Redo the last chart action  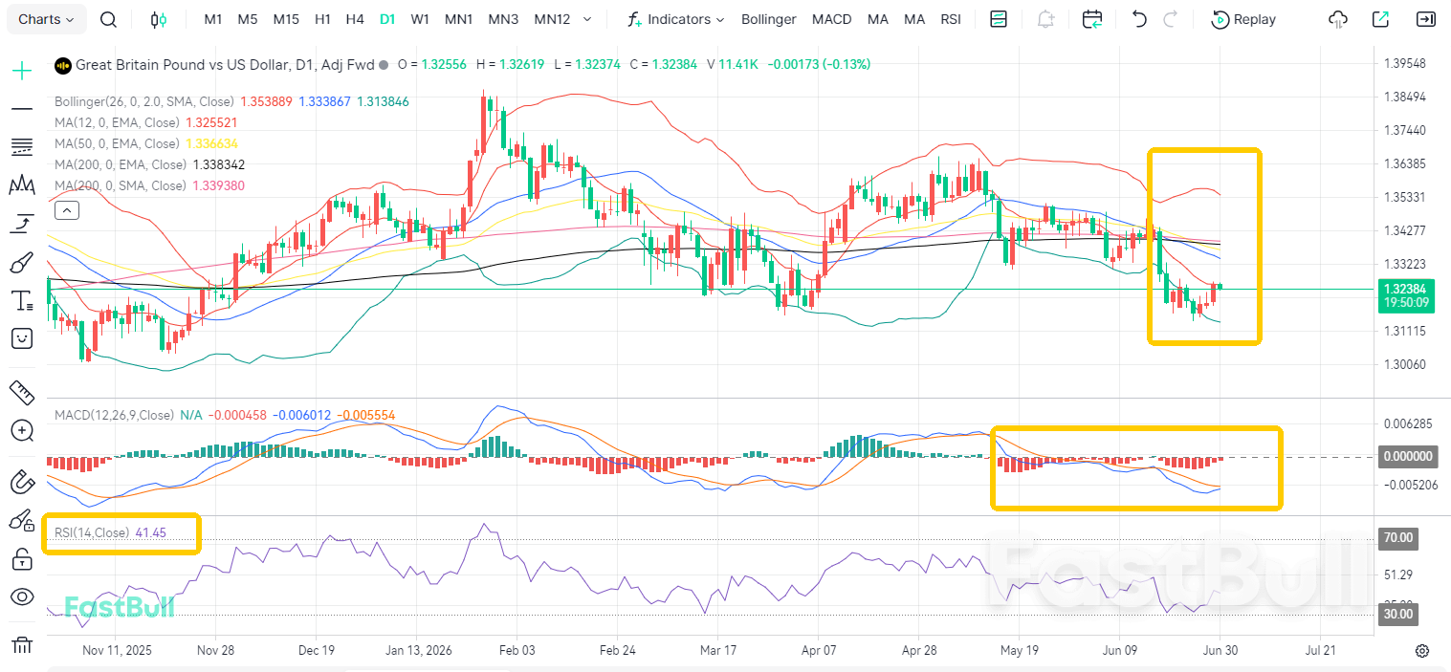point(1171,19)
